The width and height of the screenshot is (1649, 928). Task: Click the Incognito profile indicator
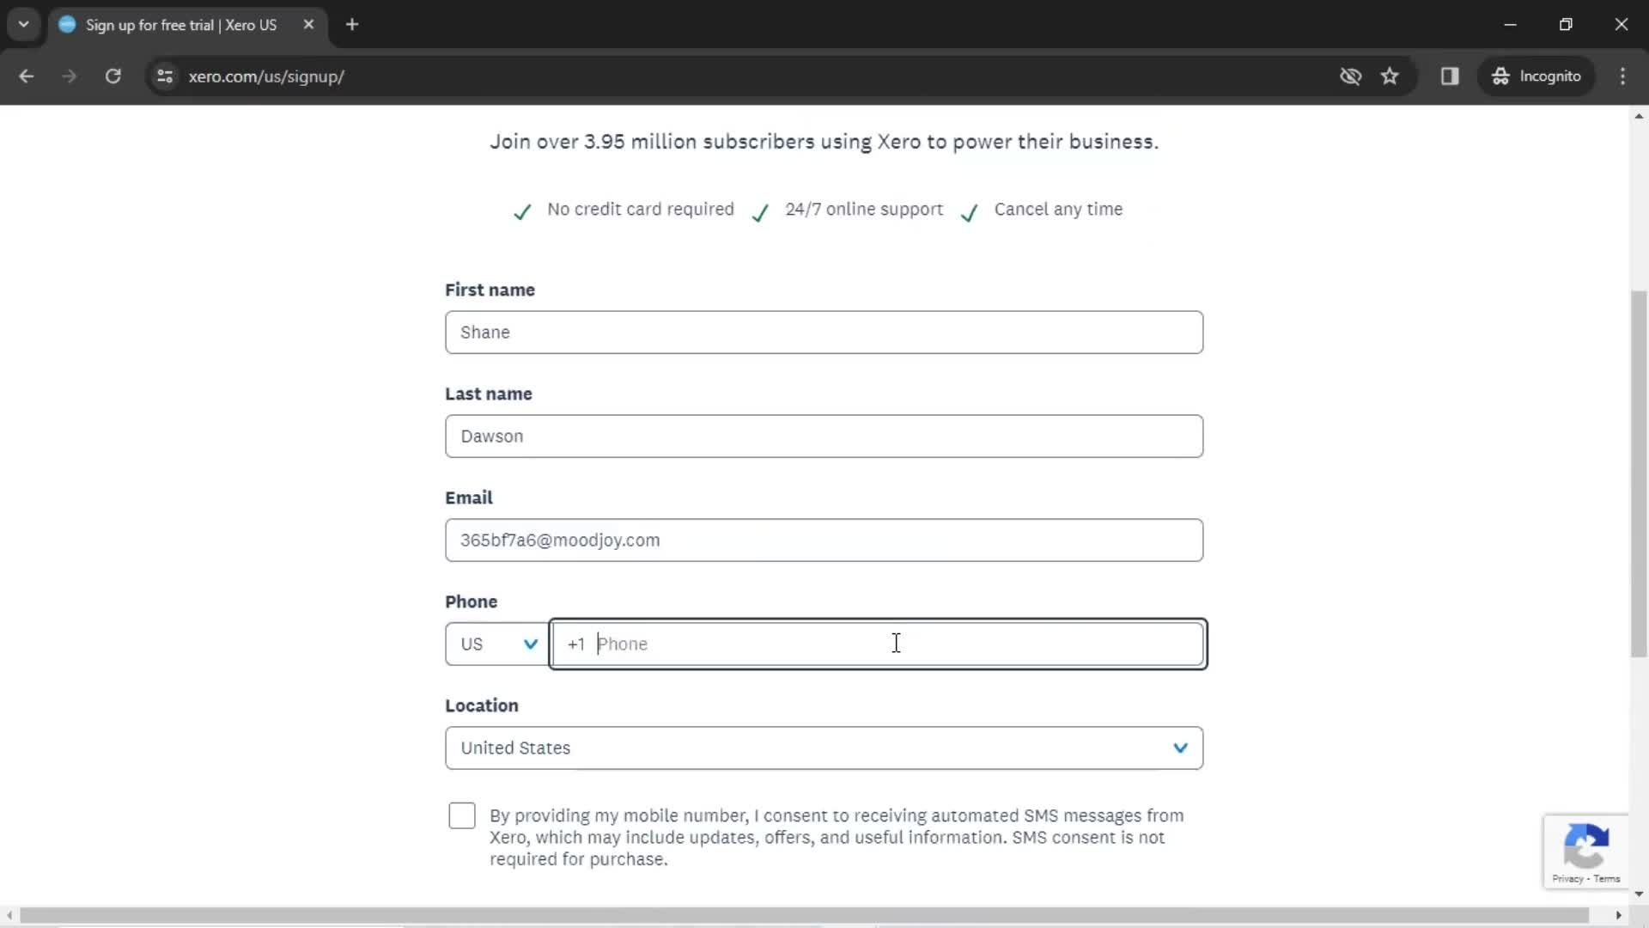(1536, 76)
